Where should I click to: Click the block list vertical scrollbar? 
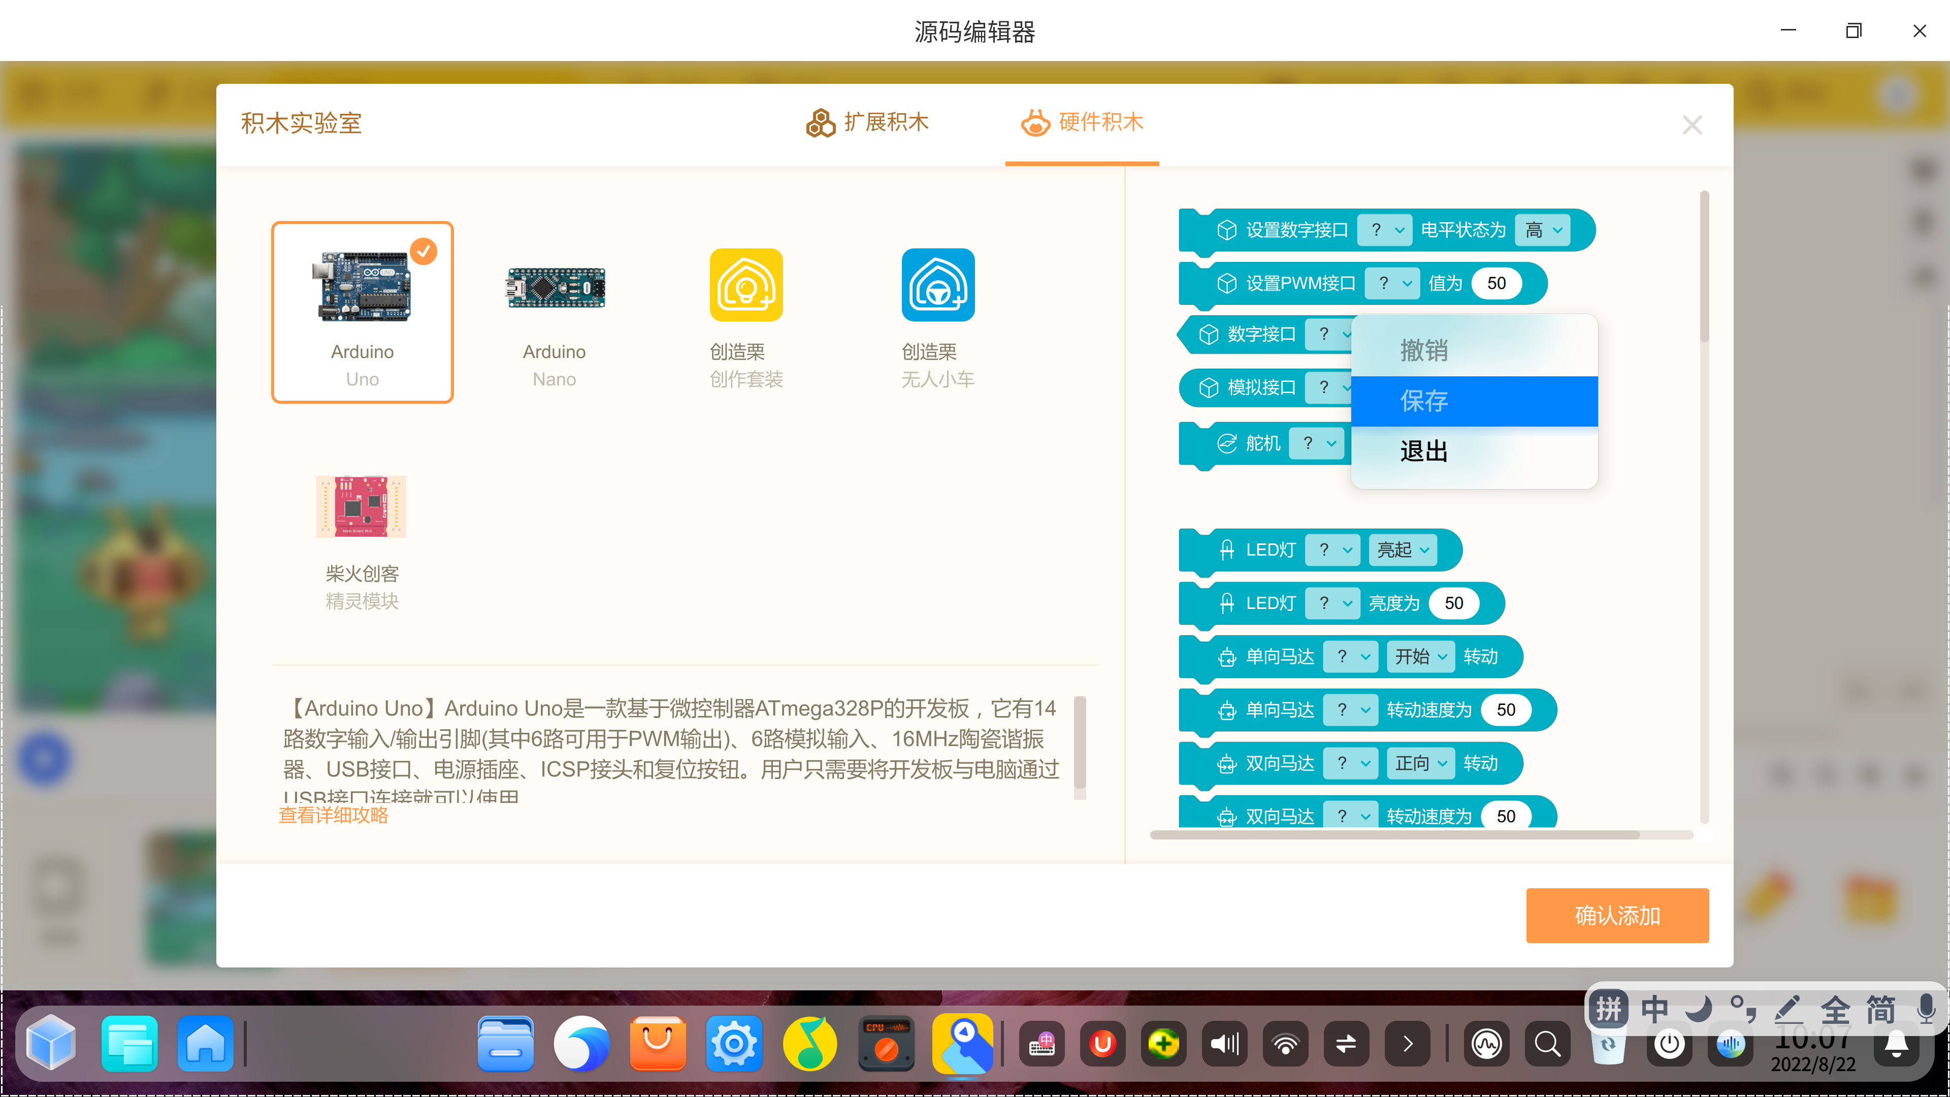1704,267
